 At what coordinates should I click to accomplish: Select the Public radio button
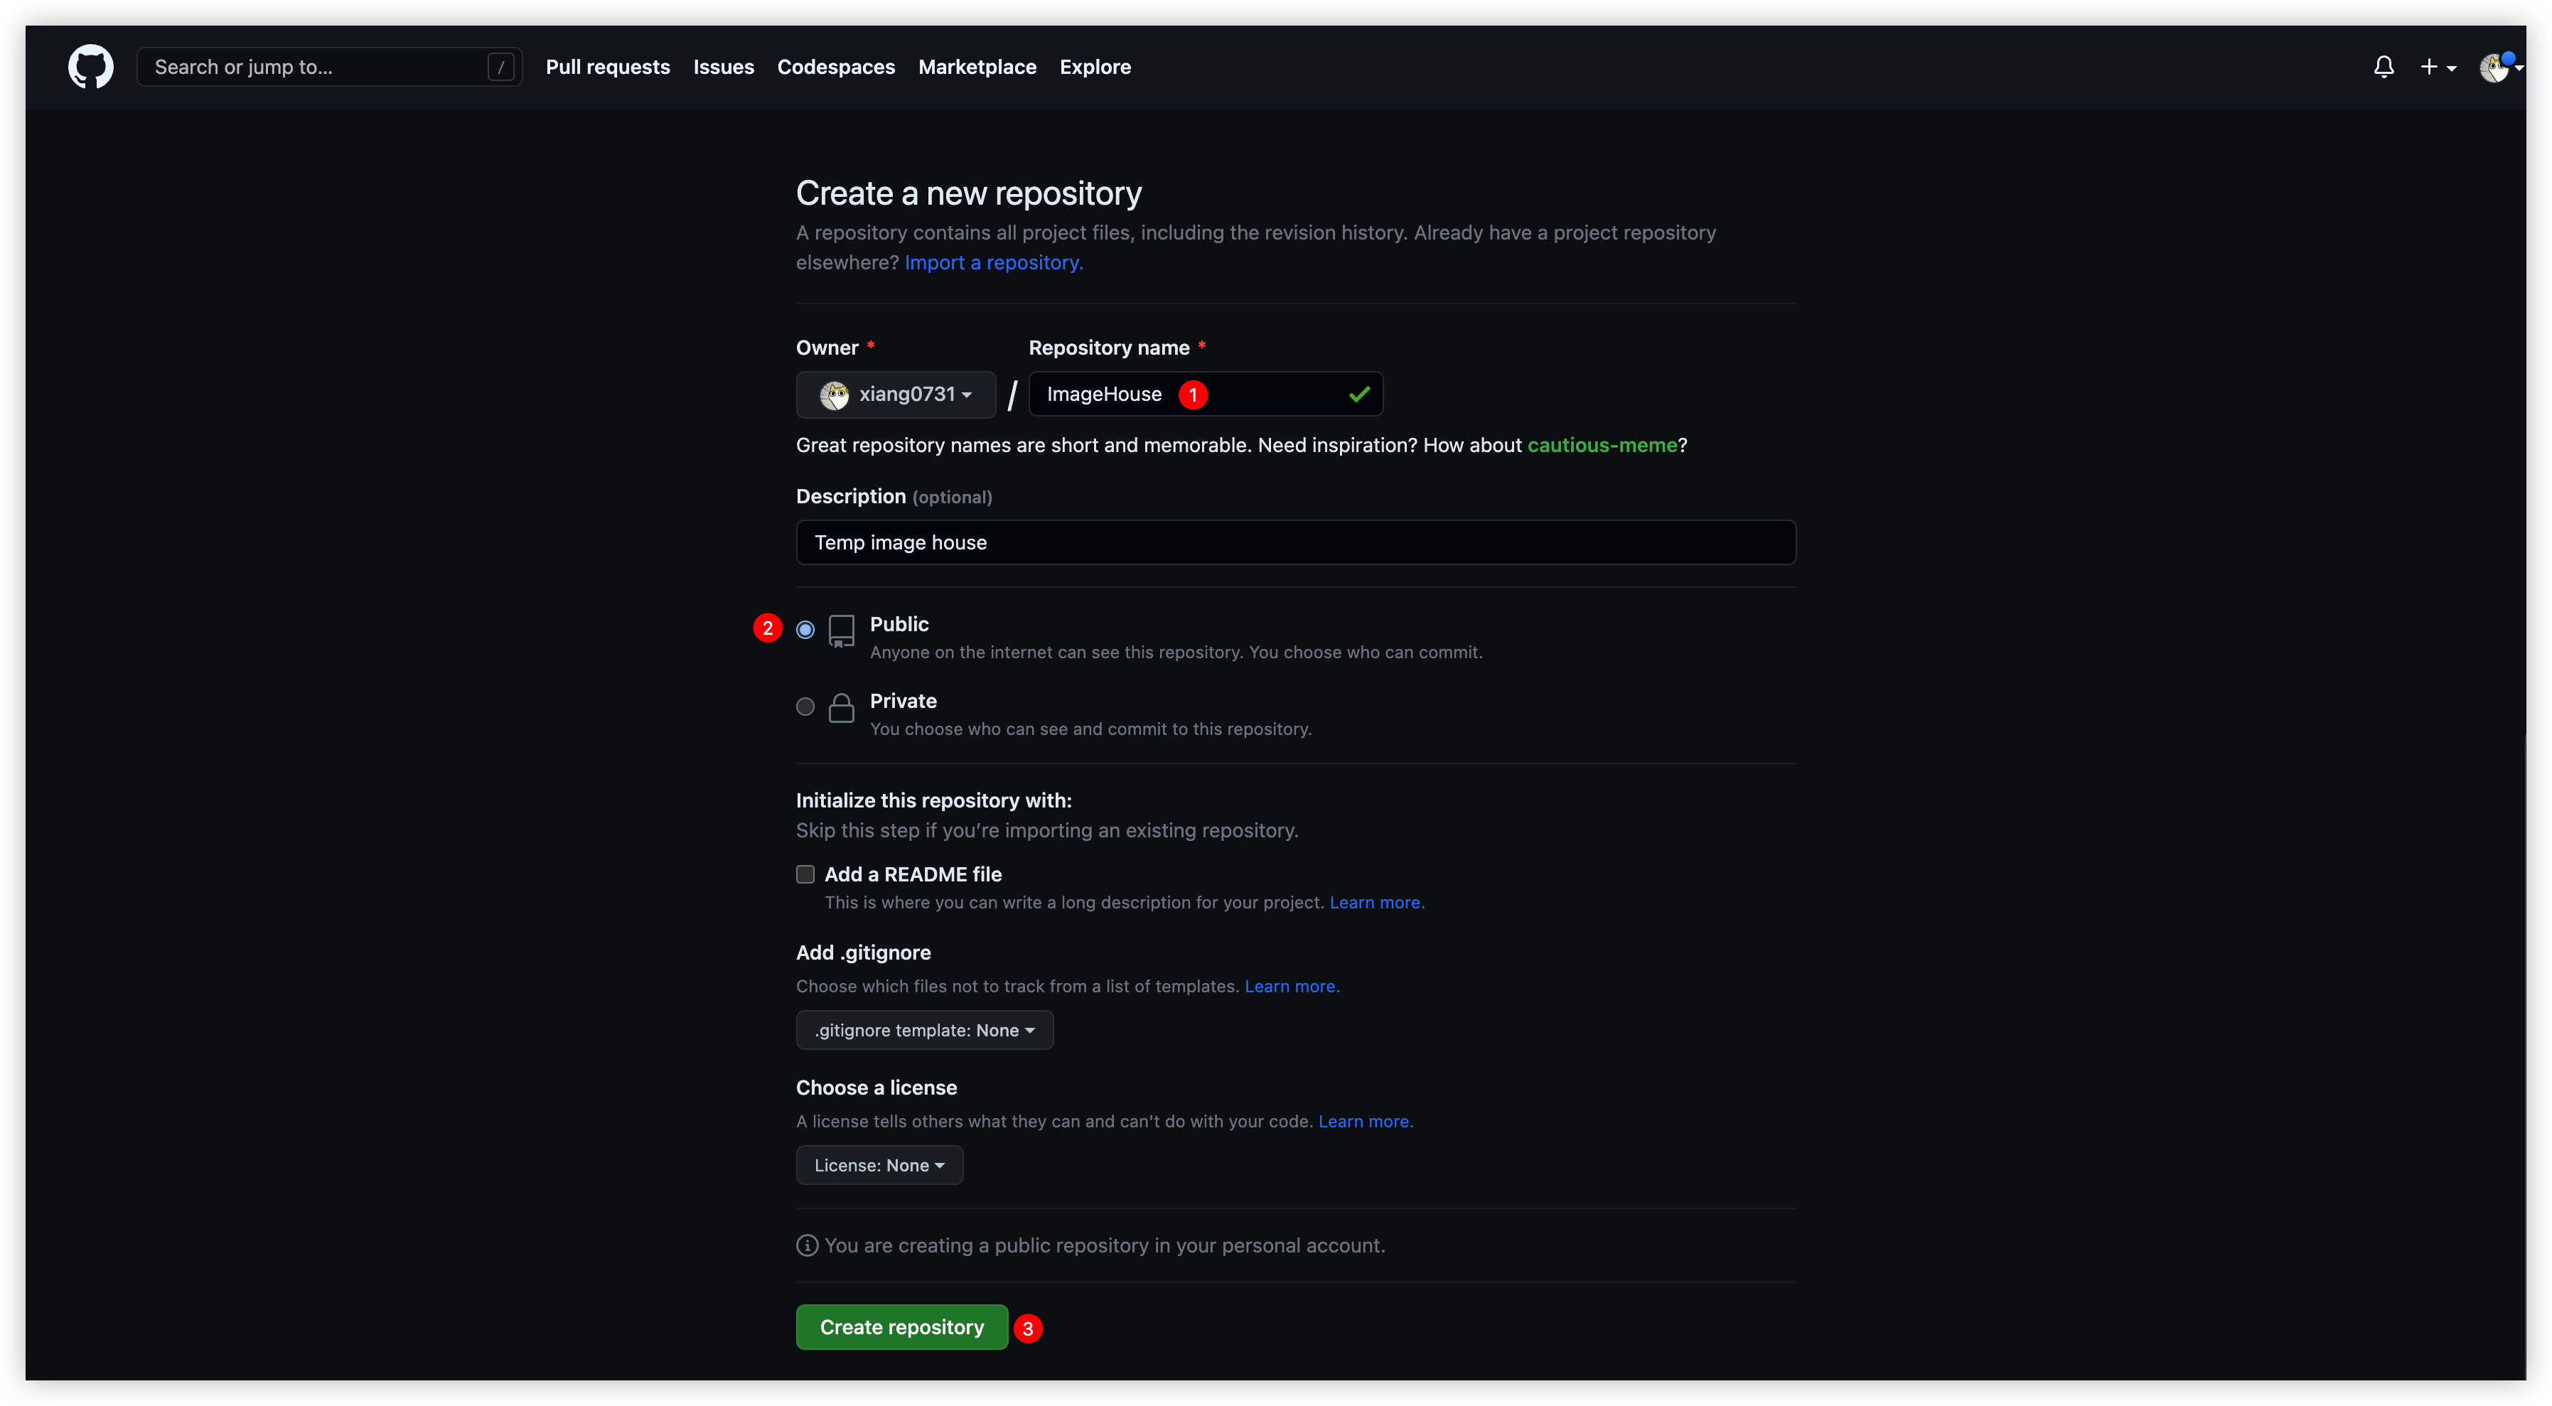[x=805, y=629]
